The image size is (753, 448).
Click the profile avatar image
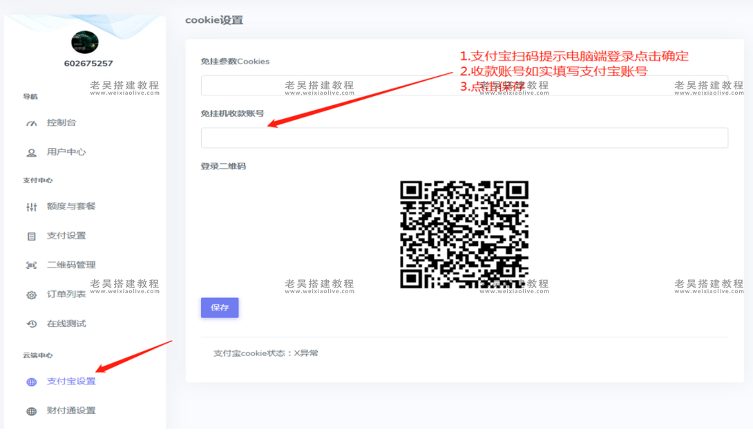(83, 43)
